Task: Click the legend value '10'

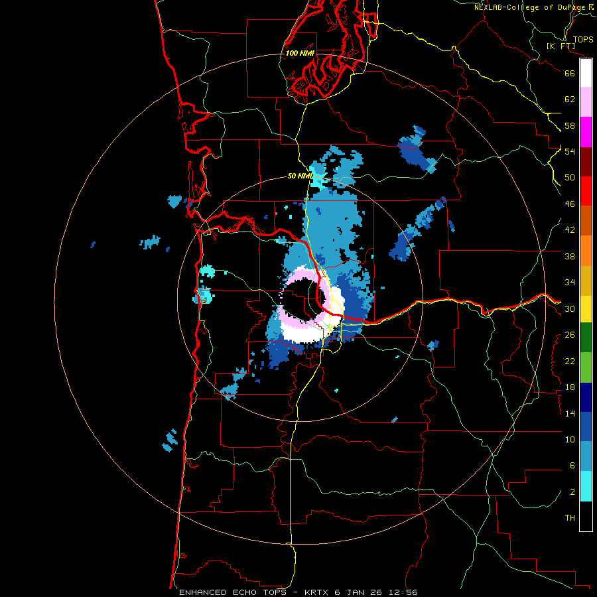Action: tap(570, 440)
